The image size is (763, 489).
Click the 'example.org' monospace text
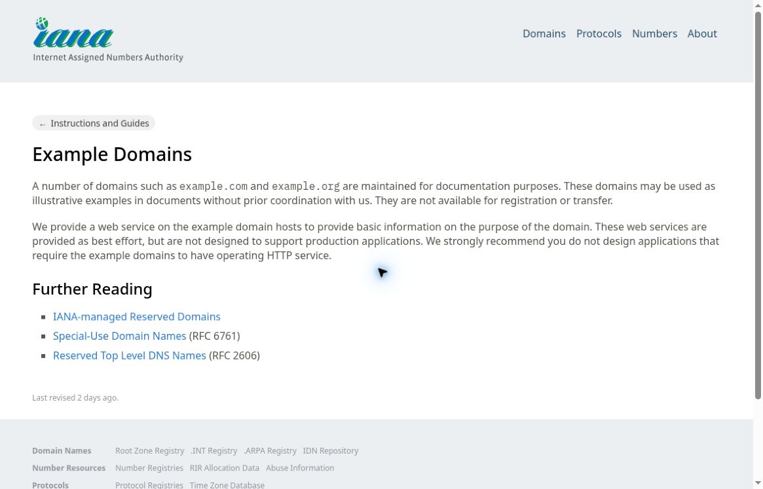[x=306, y=187]
